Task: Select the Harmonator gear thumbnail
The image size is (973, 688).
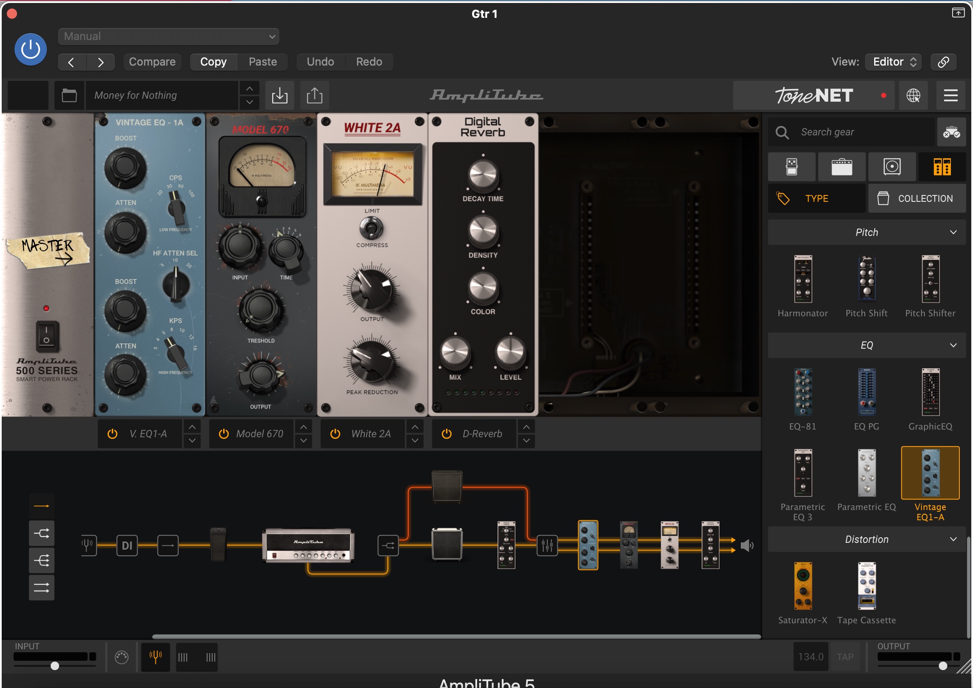Action: tap(803, 279)
